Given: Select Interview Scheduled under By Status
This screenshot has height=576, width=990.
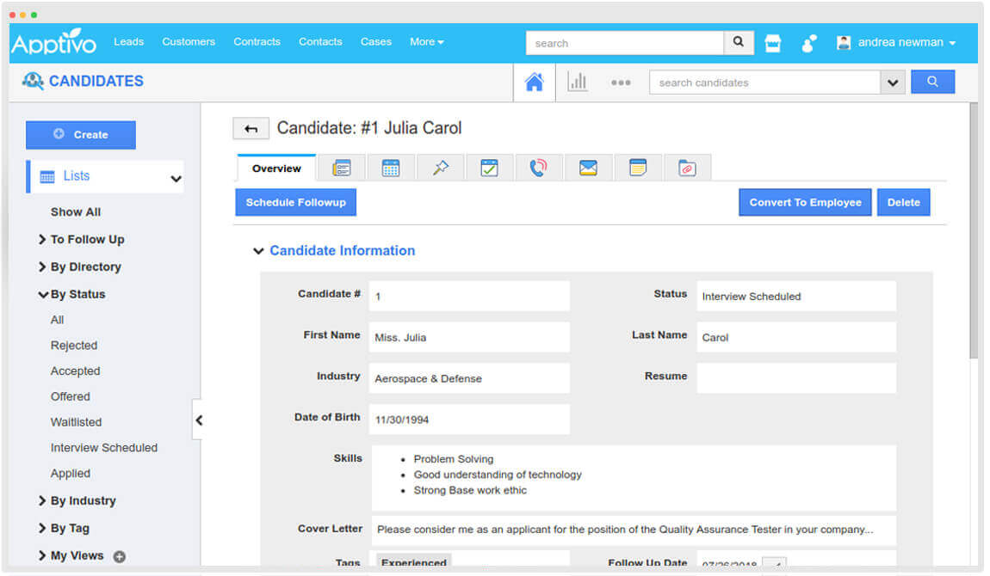Looking at the screenshot, I should point(103,447).
